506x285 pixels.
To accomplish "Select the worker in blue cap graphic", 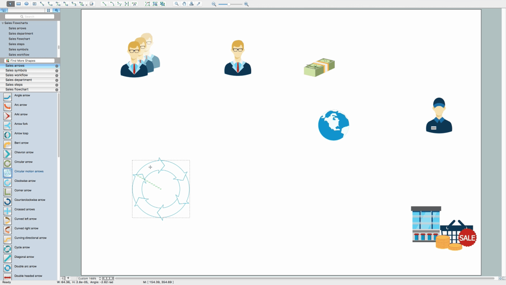I will pyautogui.click(x=439, y=116).
